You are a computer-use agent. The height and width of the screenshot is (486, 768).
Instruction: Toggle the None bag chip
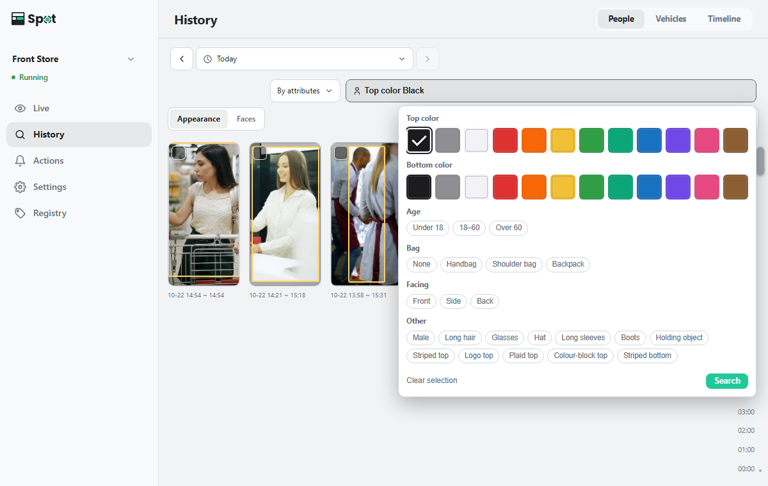(422, 264)
